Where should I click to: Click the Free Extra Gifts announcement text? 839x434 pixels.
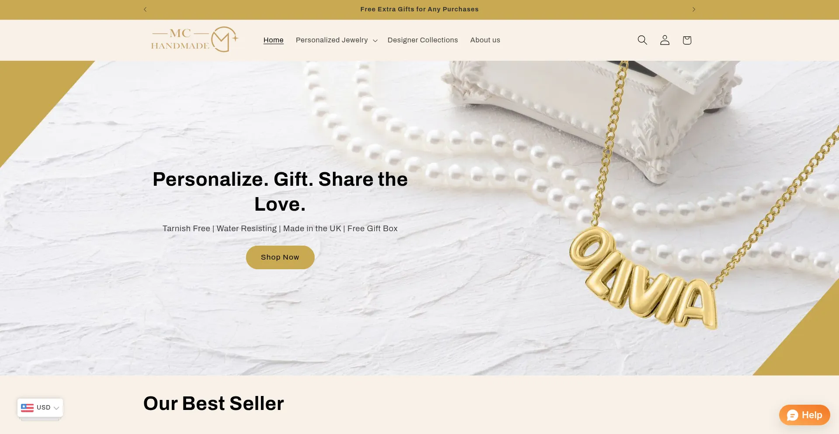(x=419, y=9)
